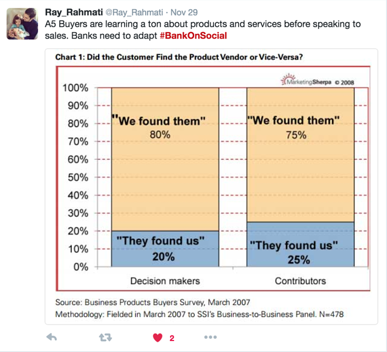The image size is (387, 352).
Task: Click the reply arrow icon
Action: coord(53,337)
